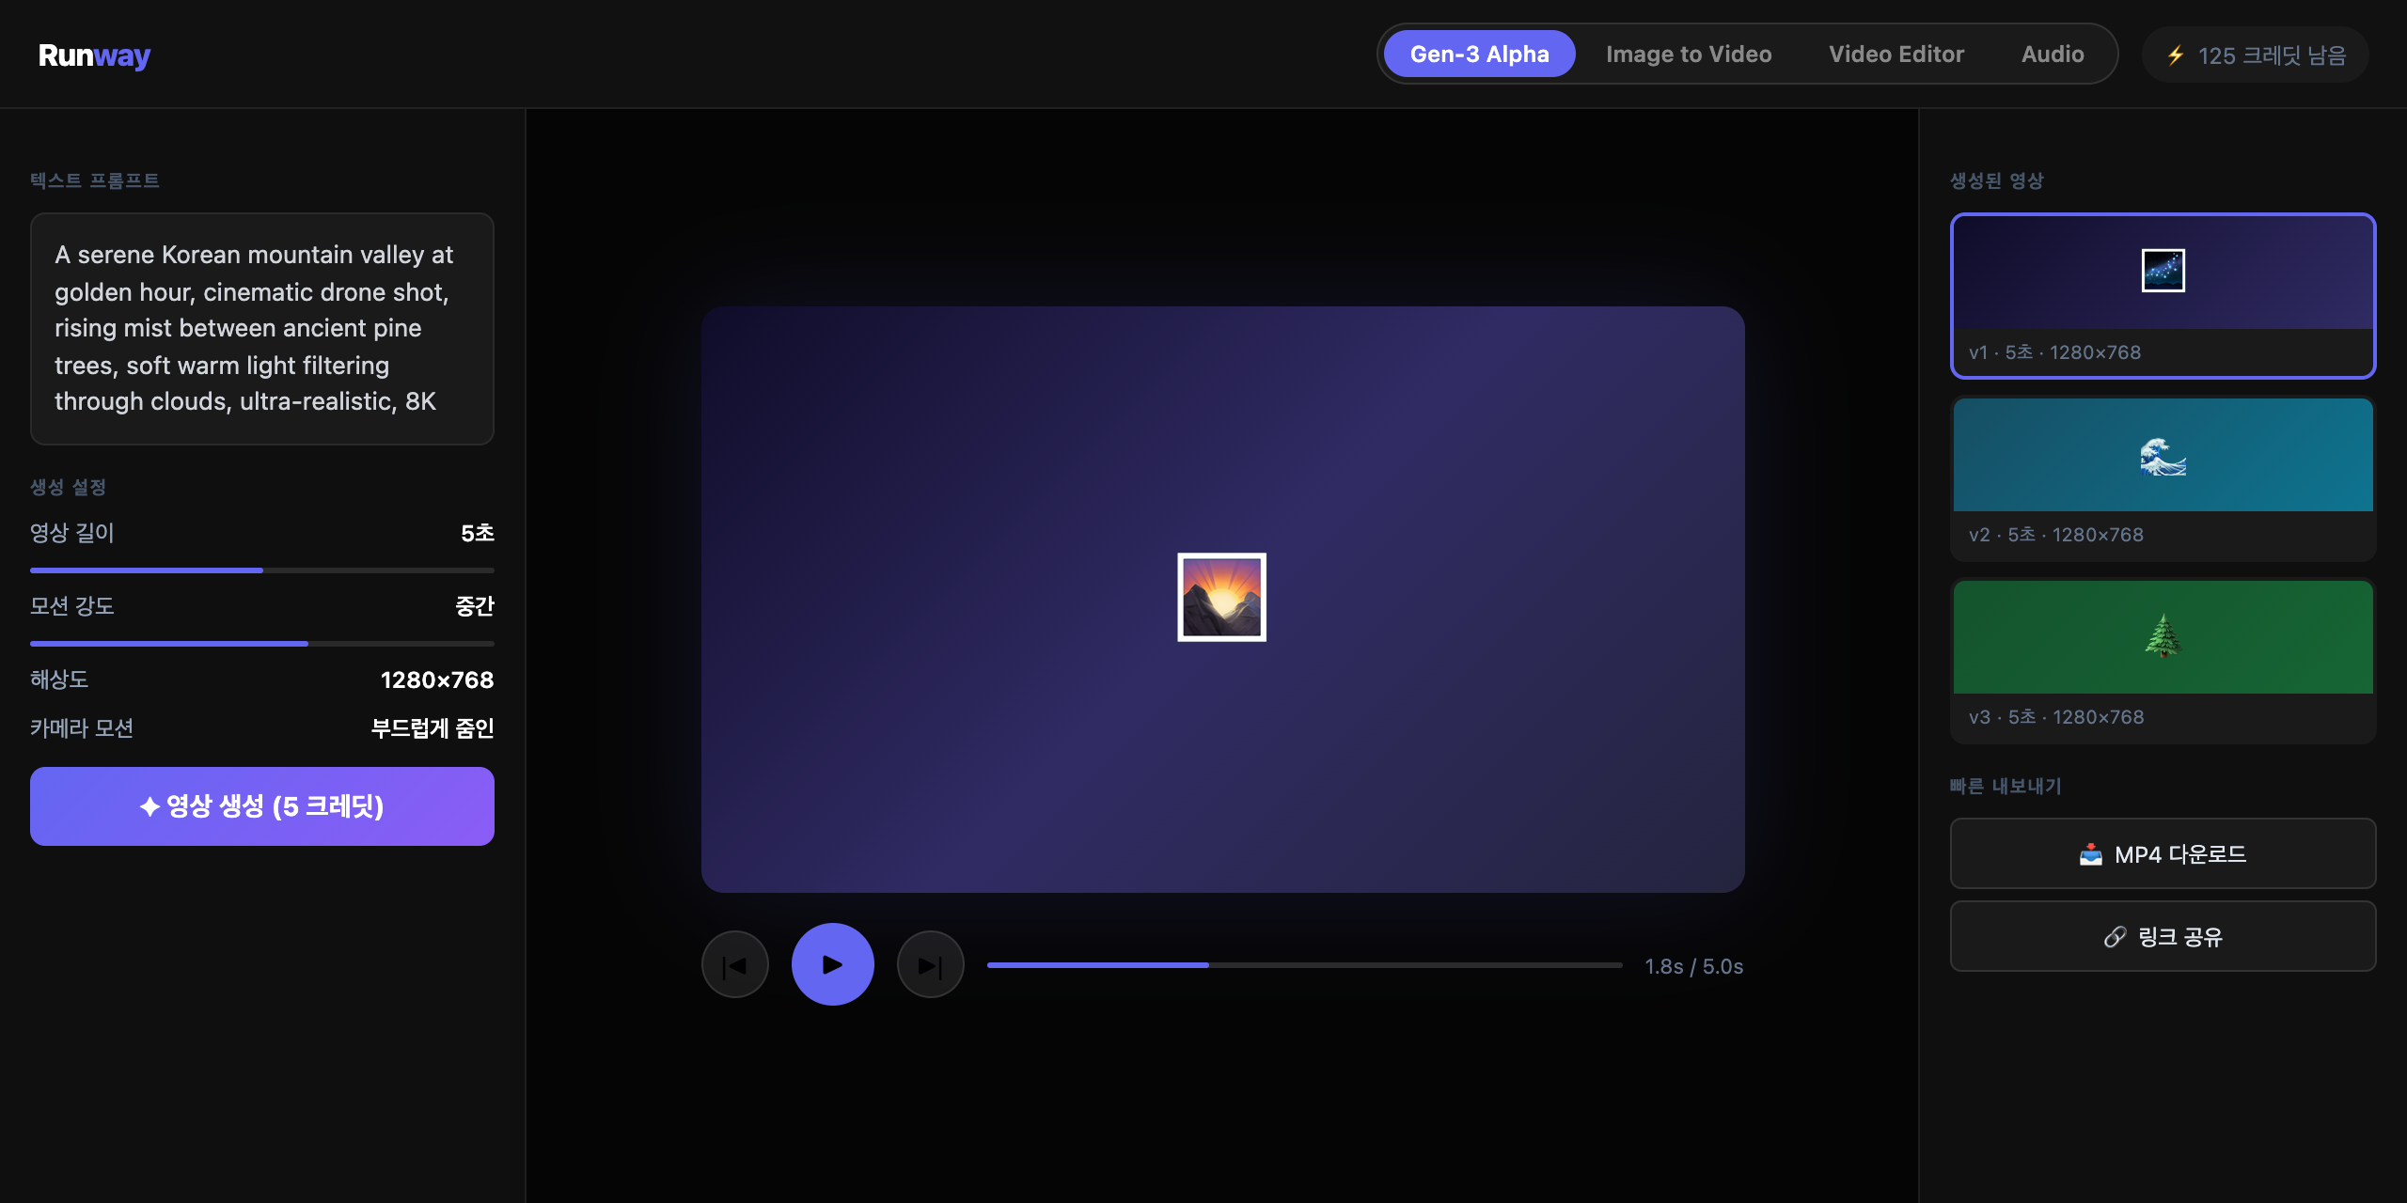Click the 1280×768 resolution value
Image resolution: width=2407 pixels, height=1203 pixels.
(x=437, y=680)
